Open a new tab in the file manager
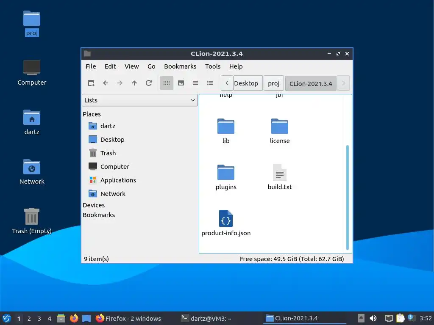The width and height of the screenshot is (434, 325). [91, 83]
